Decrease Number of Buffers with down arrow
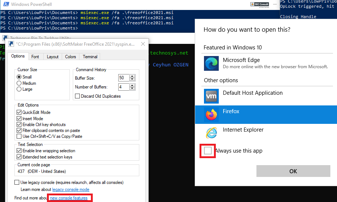 click(132, 89)
